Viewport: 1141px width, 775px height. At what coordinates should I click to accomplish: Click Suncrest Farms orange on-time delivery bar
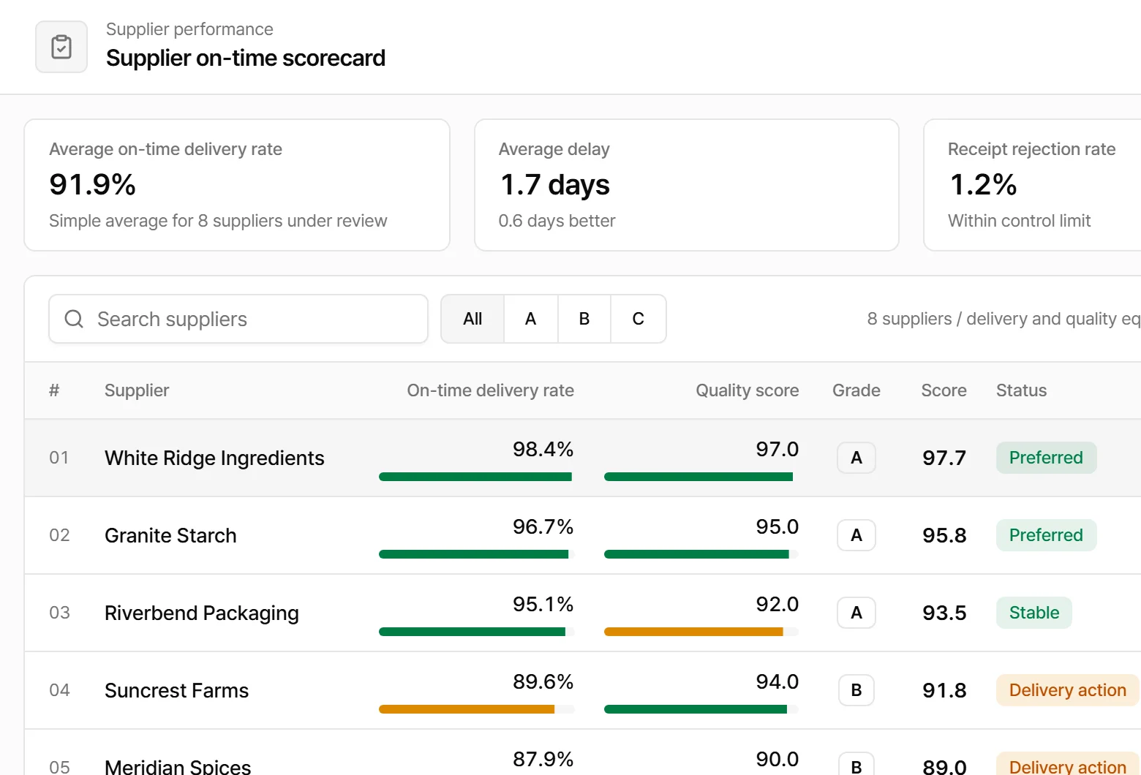pos(467,709)
